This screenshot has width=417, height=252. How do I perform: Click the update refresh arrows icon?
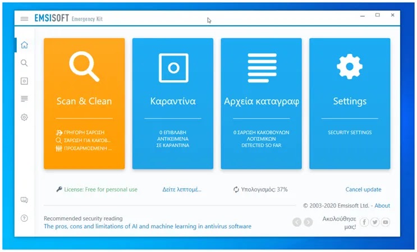[236, 190]
